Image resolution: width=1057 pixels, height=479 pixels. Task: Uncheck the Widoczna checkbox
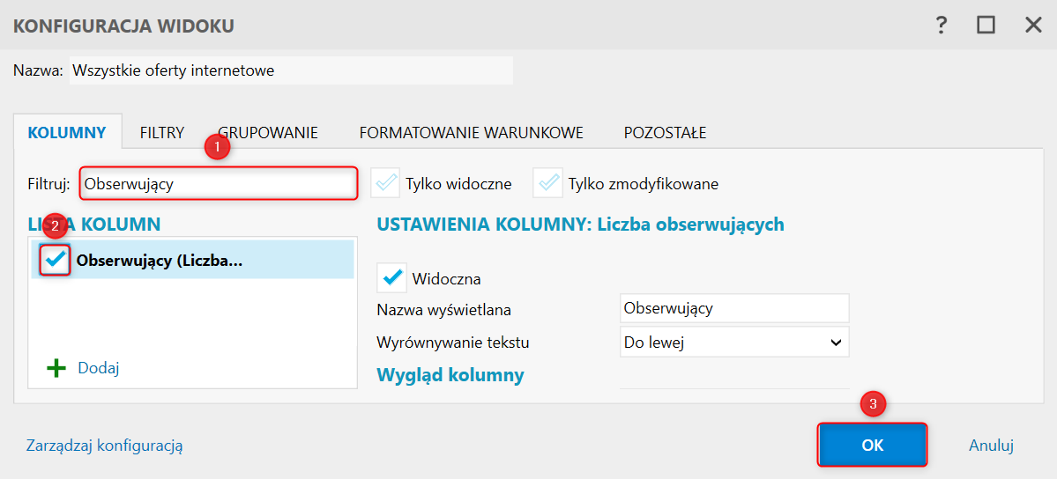point(391,278)
